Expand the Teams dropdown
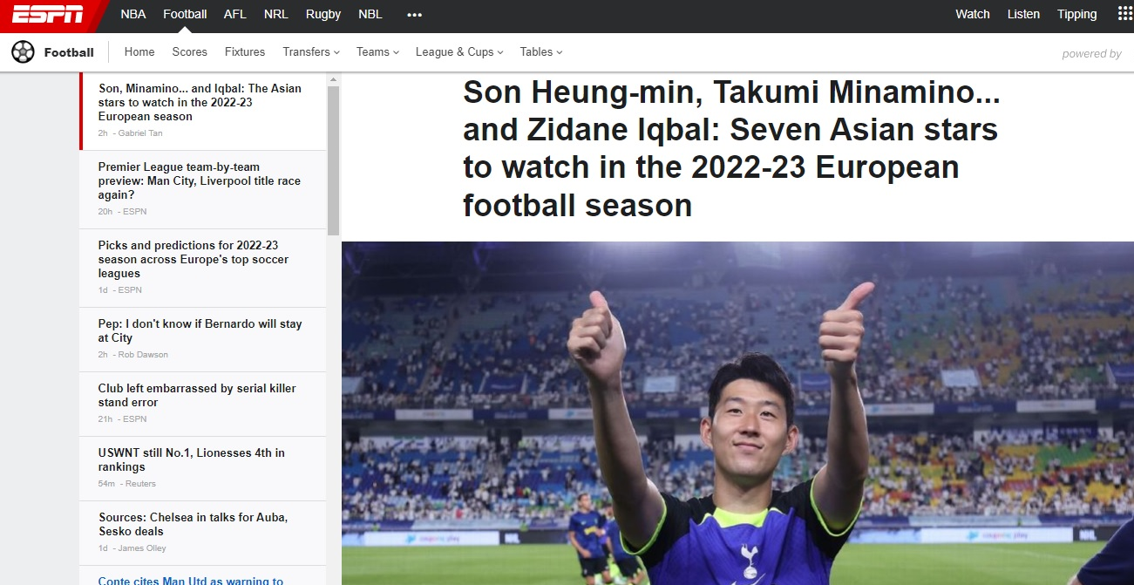Screen dimensions: 1134x585 click(x=377, y=52)
